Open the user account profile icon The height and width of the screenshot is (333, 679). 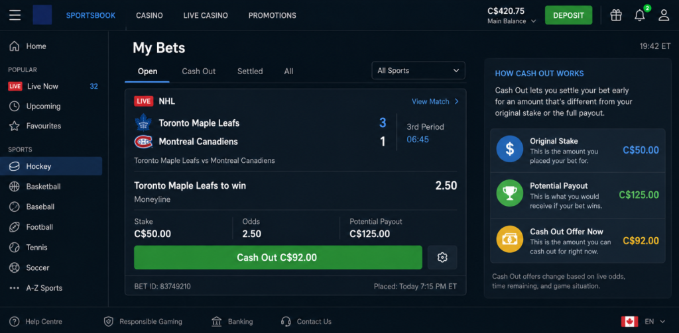click(664, 15)
